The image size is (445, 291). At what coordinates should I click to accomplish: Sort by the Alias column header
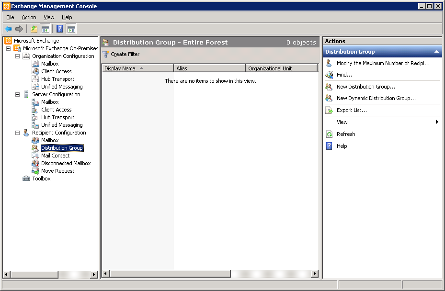(x=209, y=68)
